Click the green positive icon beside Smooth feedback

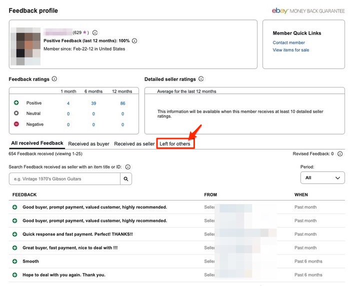[x=15, y=261]
